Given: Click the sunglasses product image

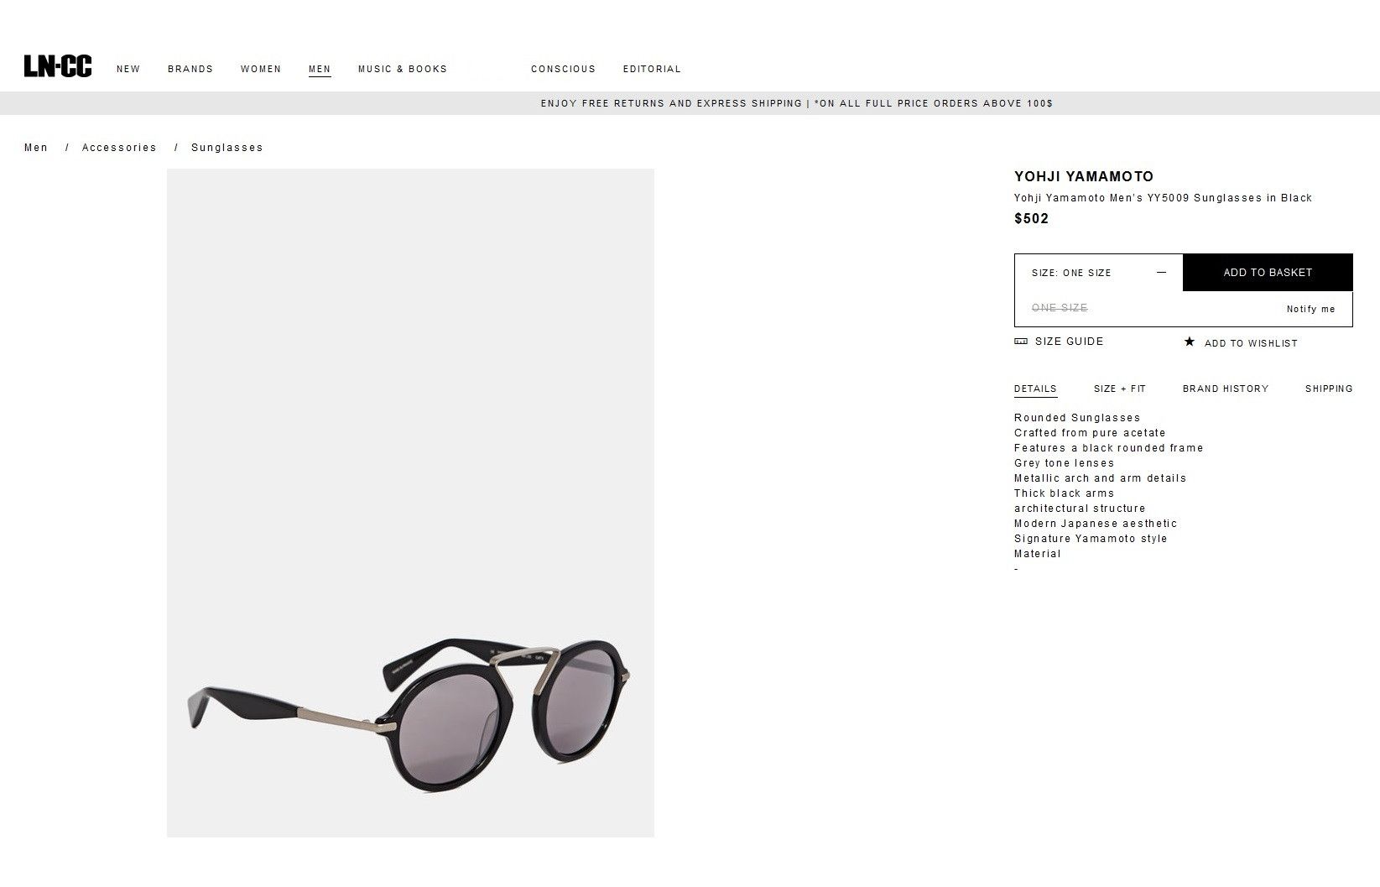Looking at the screenshot, I should point(410,503).
